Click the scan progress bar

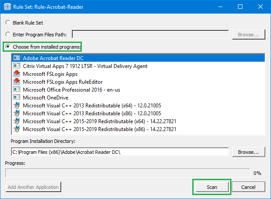(128, 173)
